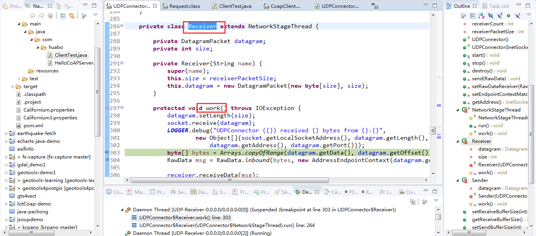This screenshot has width=536, height=236.
Task: Open pom.xml in Navigator
Action: point(30,126)
